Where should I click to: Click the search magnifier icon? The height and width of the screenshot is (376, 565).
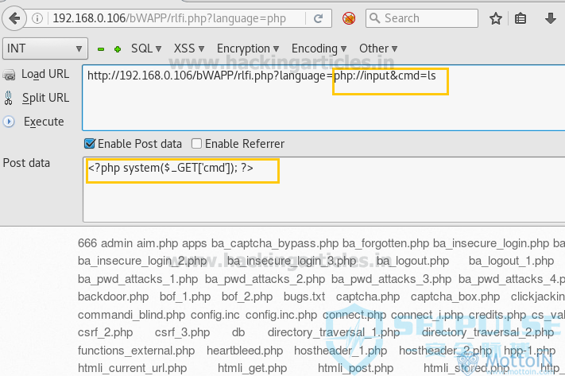(x=375, y=18)
